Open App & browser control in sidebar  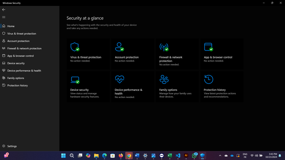coord(30,56)
